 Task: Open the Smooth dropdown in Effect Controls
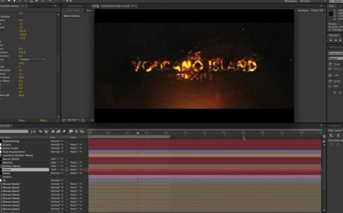(32, 60)
